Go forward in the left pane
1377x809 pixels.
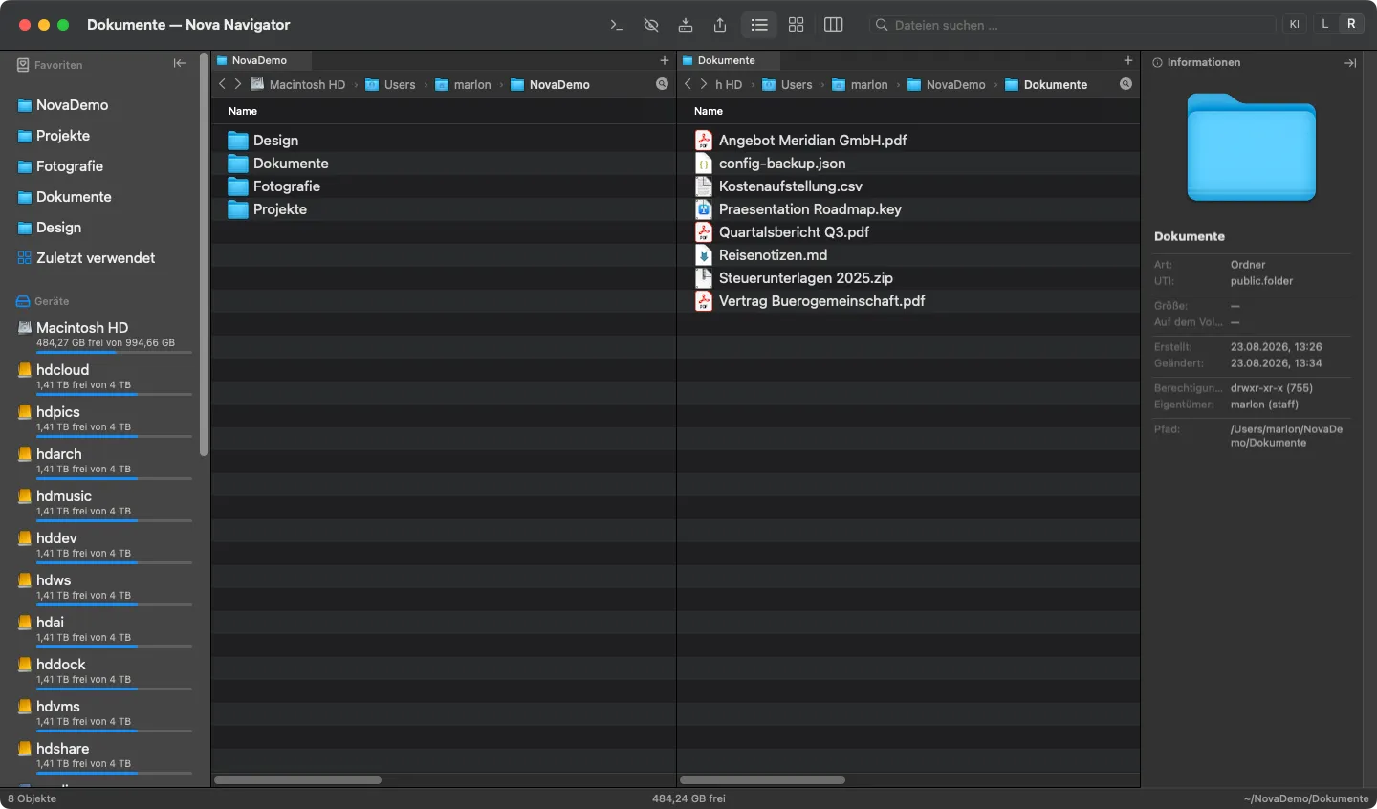[238, 84]
